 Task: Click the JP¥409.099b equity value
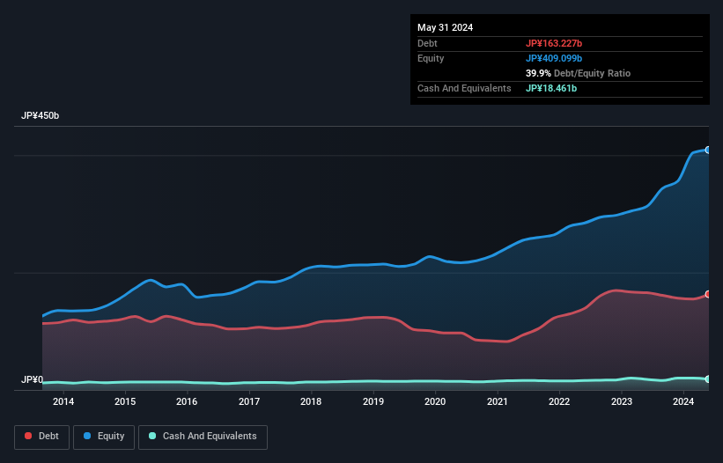point(554,58)
